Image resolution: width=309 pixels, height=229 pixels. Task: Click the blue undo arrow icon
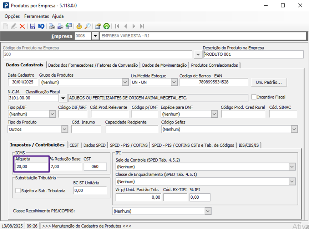point(41,26)
